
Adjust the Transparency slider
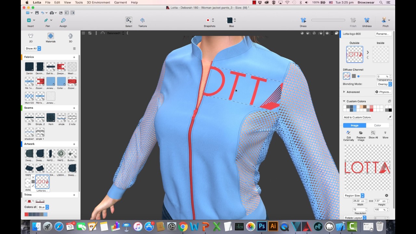[x=366, y=76]
